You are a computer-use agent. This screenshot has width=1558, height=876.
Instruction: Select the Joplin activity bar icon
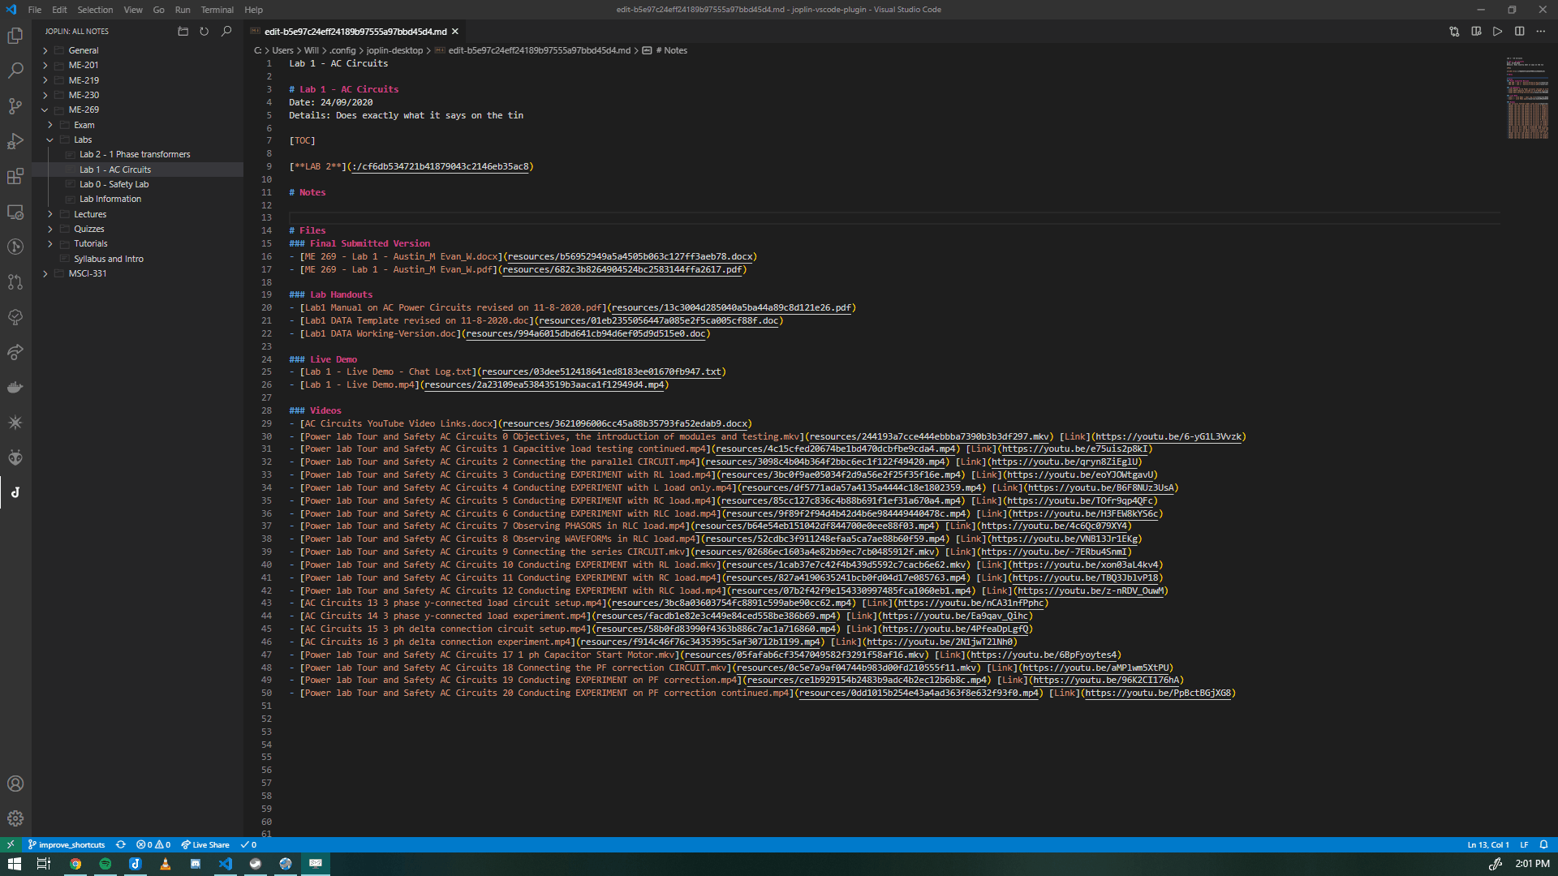point(16,492)
